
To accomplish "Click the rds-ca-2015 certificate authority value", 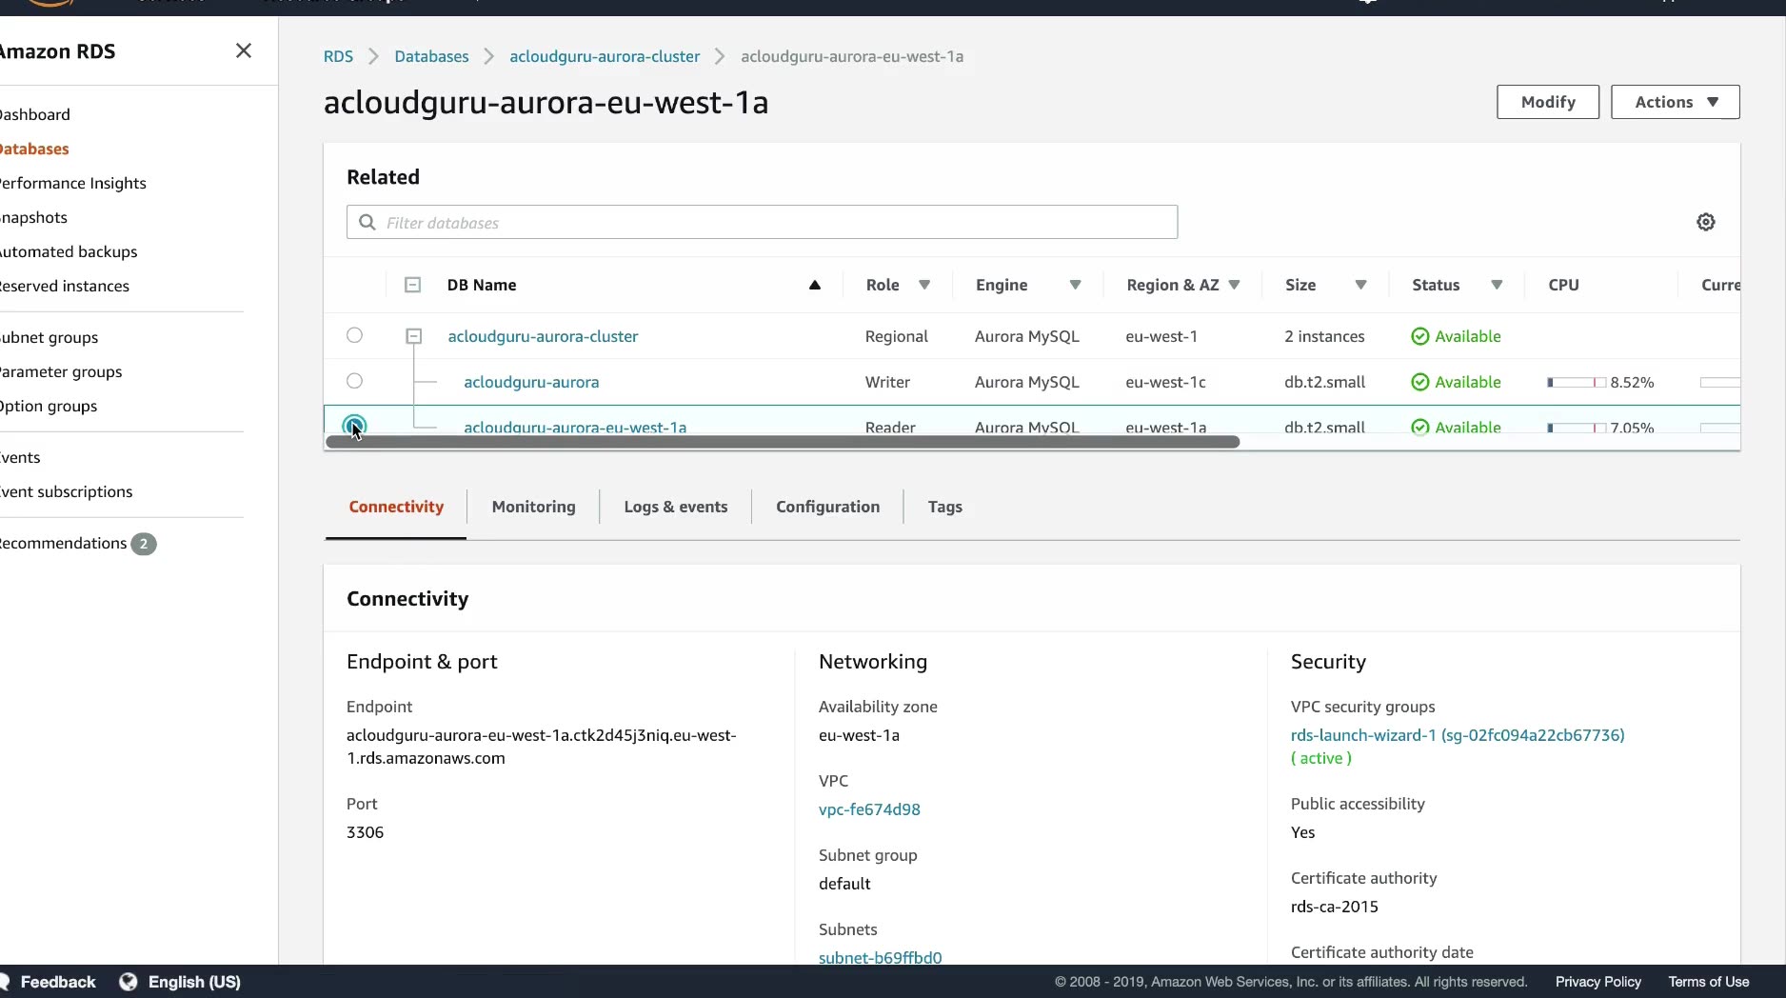I will [1334, 907].
